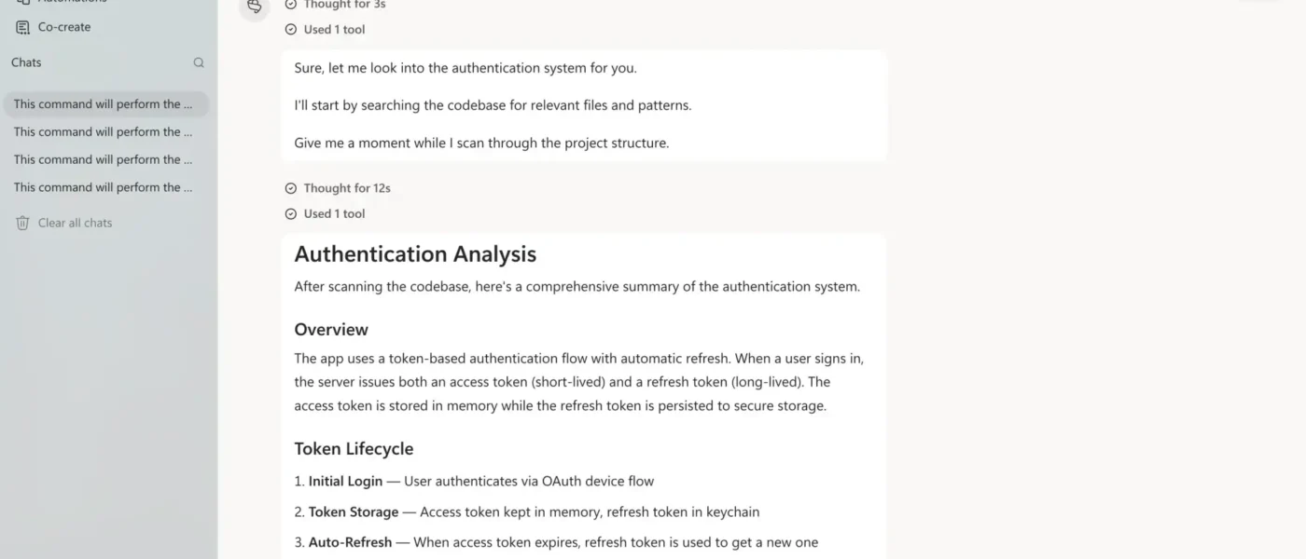Open the highlighted chat in the Chats list
1306x559 pixels.
106,104
